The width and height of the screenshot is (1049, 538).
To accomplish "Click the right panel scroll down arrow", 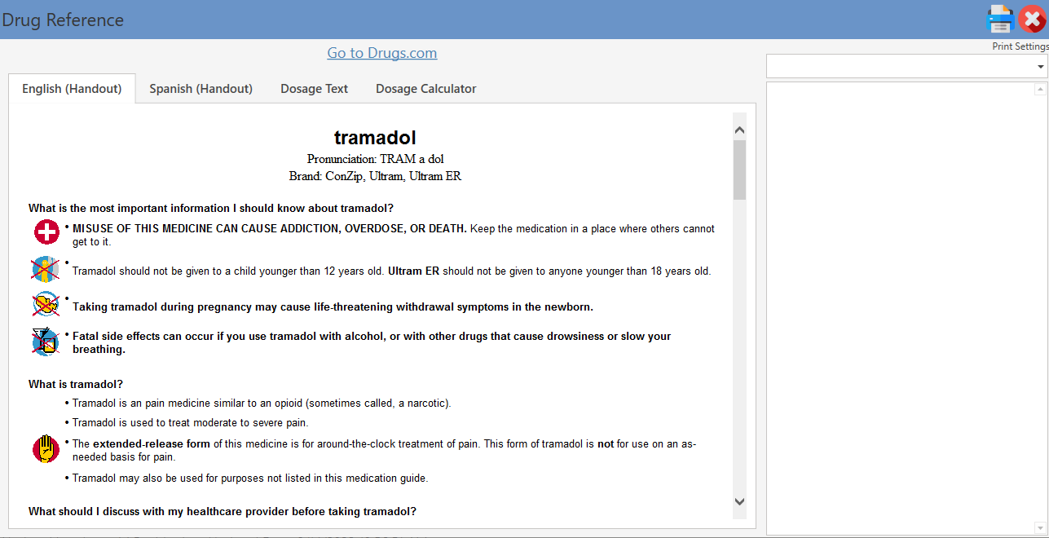I will pyautogui.click(x=1040, y=527).
